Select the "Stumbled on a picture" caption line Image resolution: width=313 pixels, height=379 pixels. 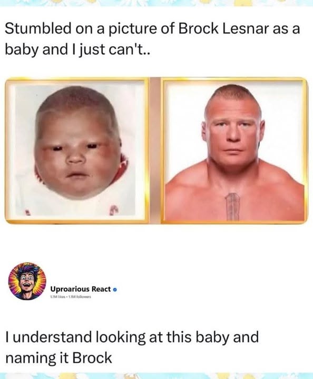(152, 29)
